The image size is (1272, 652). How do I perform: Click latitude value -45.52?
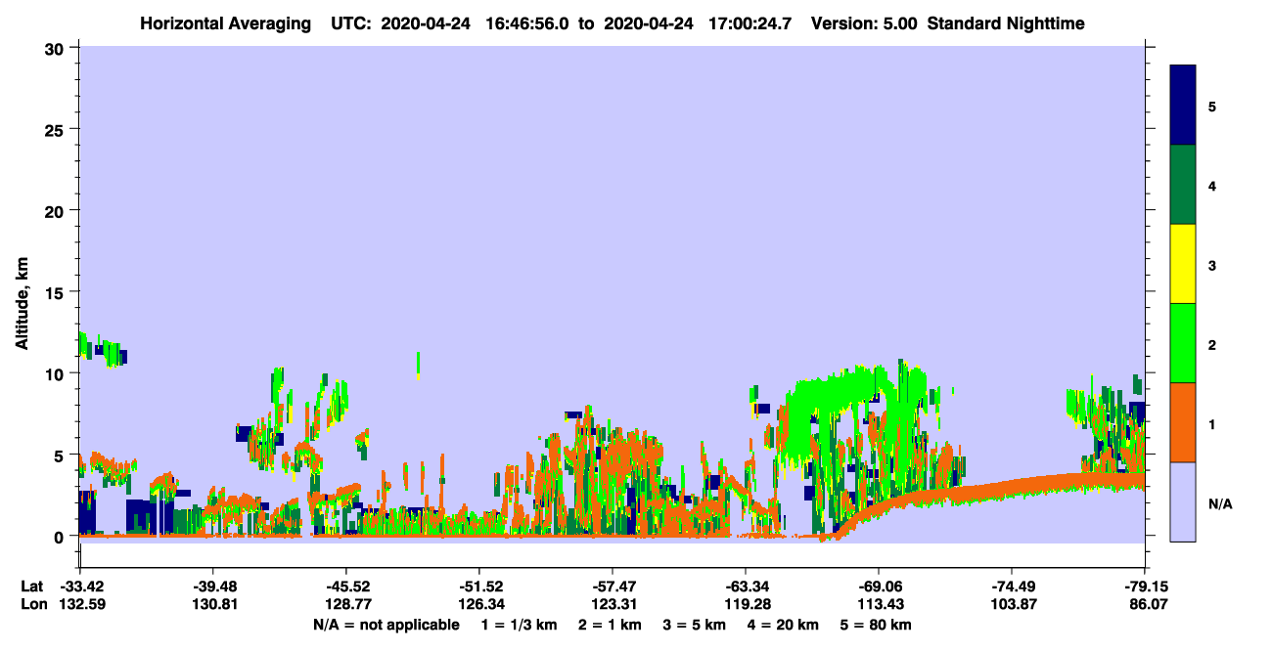[x=345, y=587]
